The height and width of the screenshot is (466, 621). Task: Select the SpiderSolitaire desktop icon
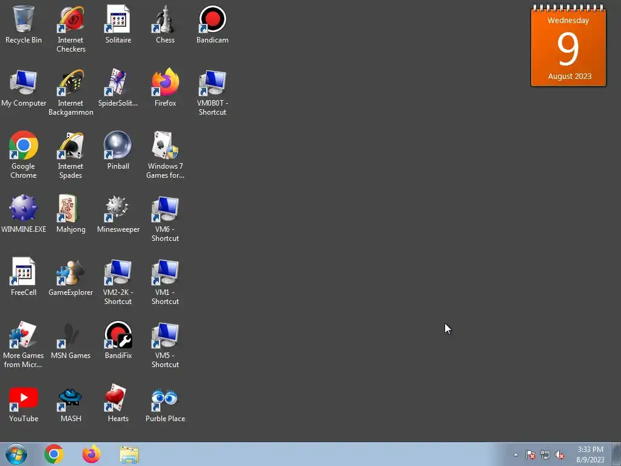coord(118,88)
